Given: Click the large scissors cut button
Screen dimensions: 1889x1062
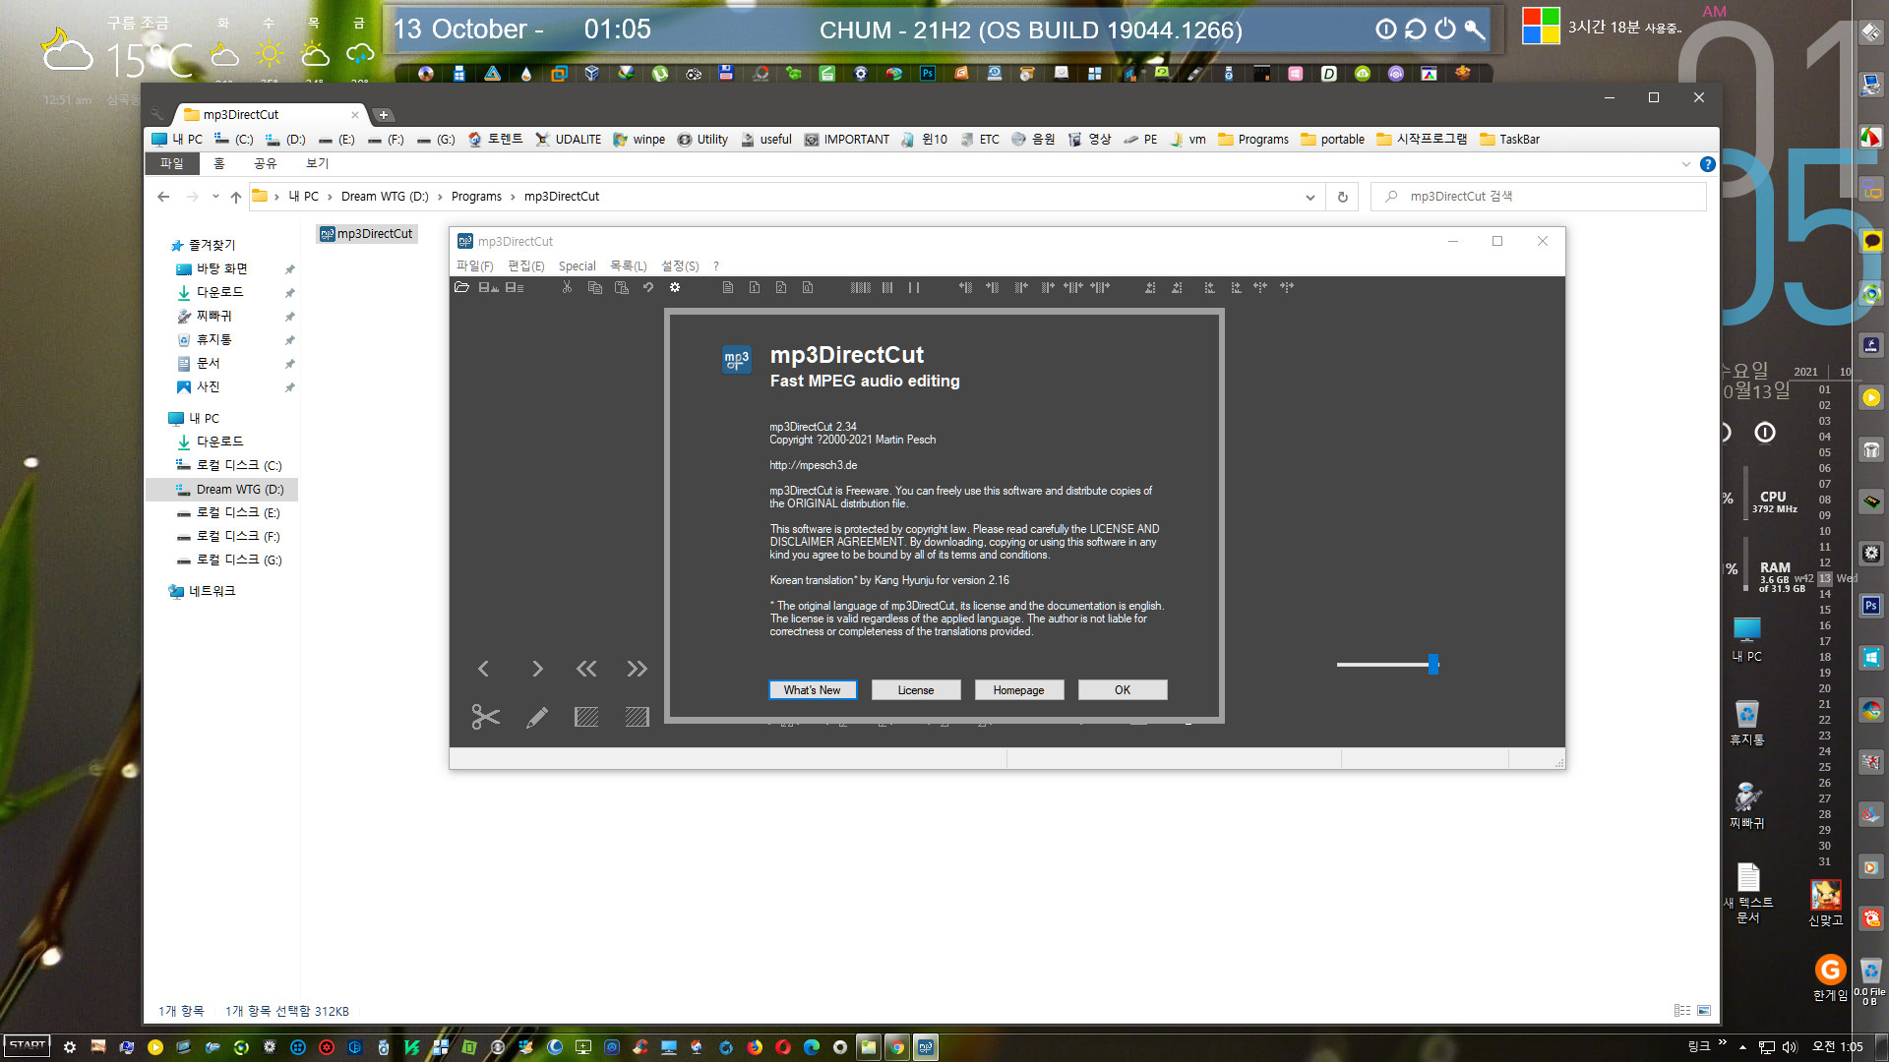Looking at the screenshot, I should [x=485, y=717].
